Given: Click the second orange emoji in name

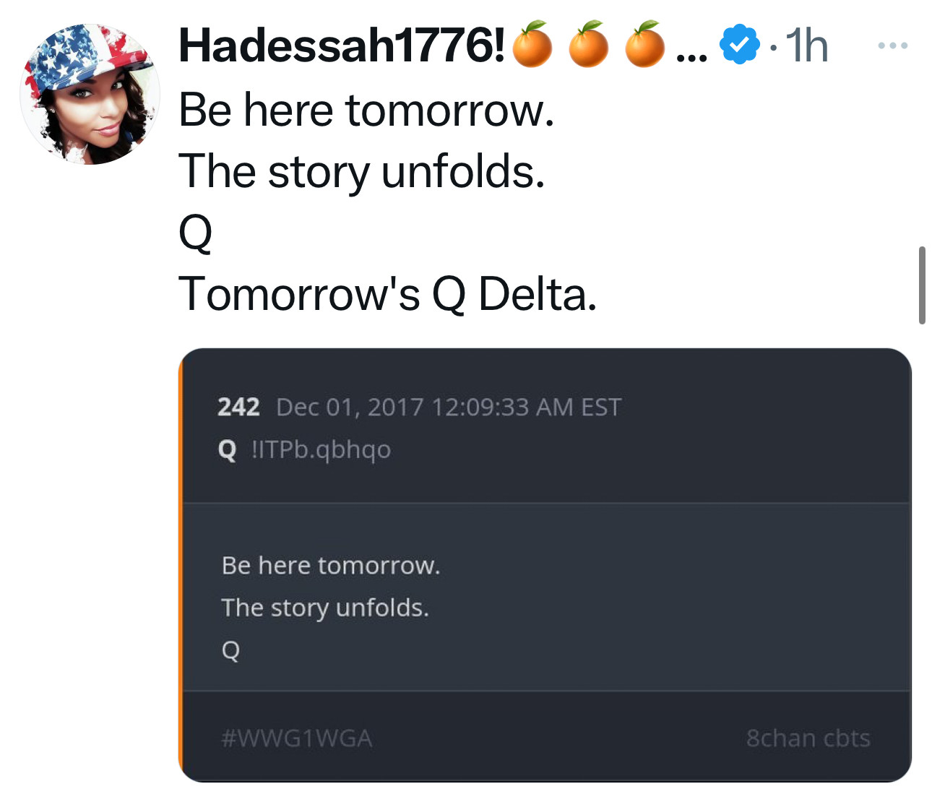Looking at the screenshot, I should 589,45.
